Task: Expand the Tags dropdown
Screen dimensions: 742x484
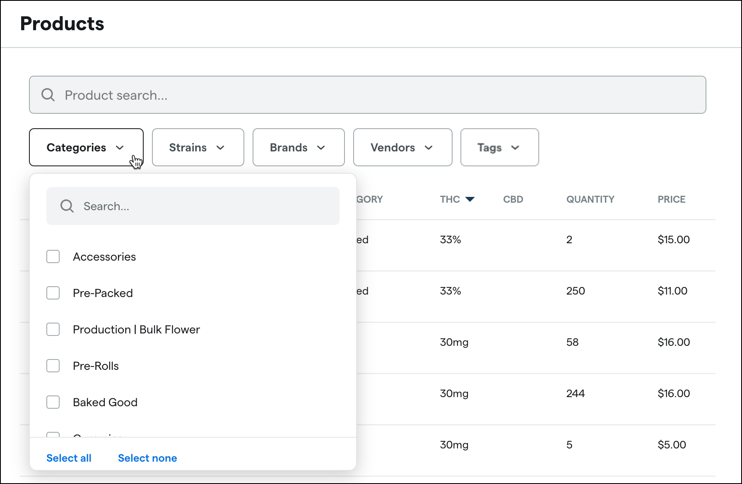Action: 499,147
